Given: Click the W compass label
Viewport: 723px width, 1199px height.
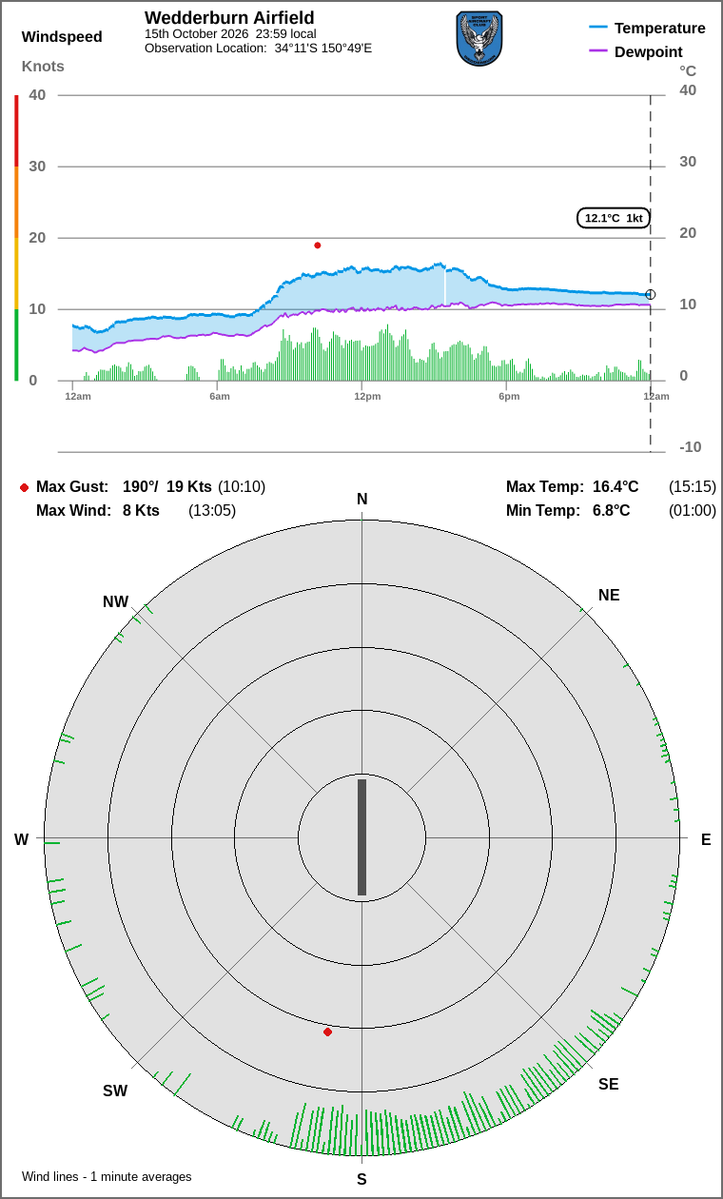Looking at the screenshot, I should pos(21,840).
